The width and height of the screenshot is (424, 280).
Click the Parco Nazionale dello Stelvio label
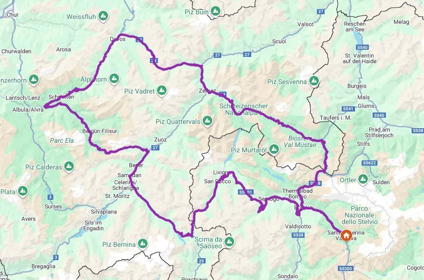click(x=359, y=215)
